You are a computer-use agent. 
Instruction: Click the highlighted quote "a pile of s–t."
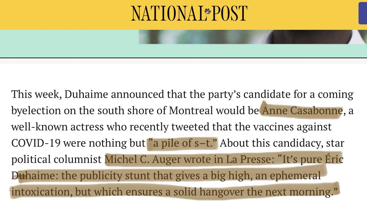pos(183,143)
